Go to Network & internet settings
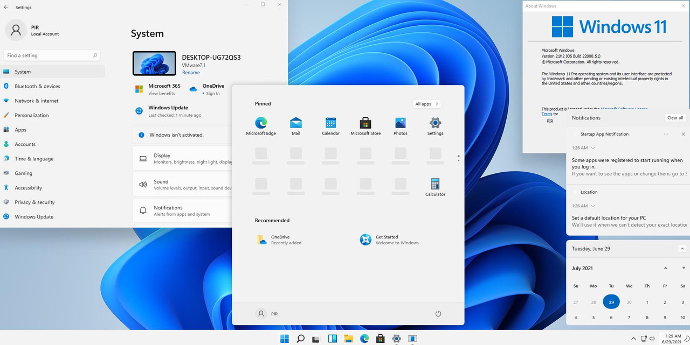This screenshot has height=345, width=690. (x=53, y=101)
